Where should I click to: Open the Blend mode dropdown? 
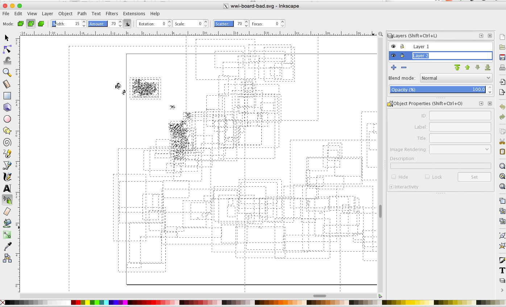[456, 78]
